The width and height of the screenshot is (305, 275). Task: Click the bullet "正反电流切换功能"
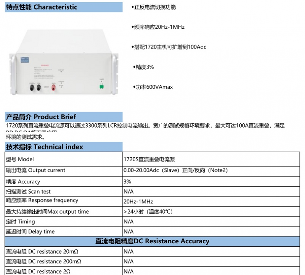[154, 7]
